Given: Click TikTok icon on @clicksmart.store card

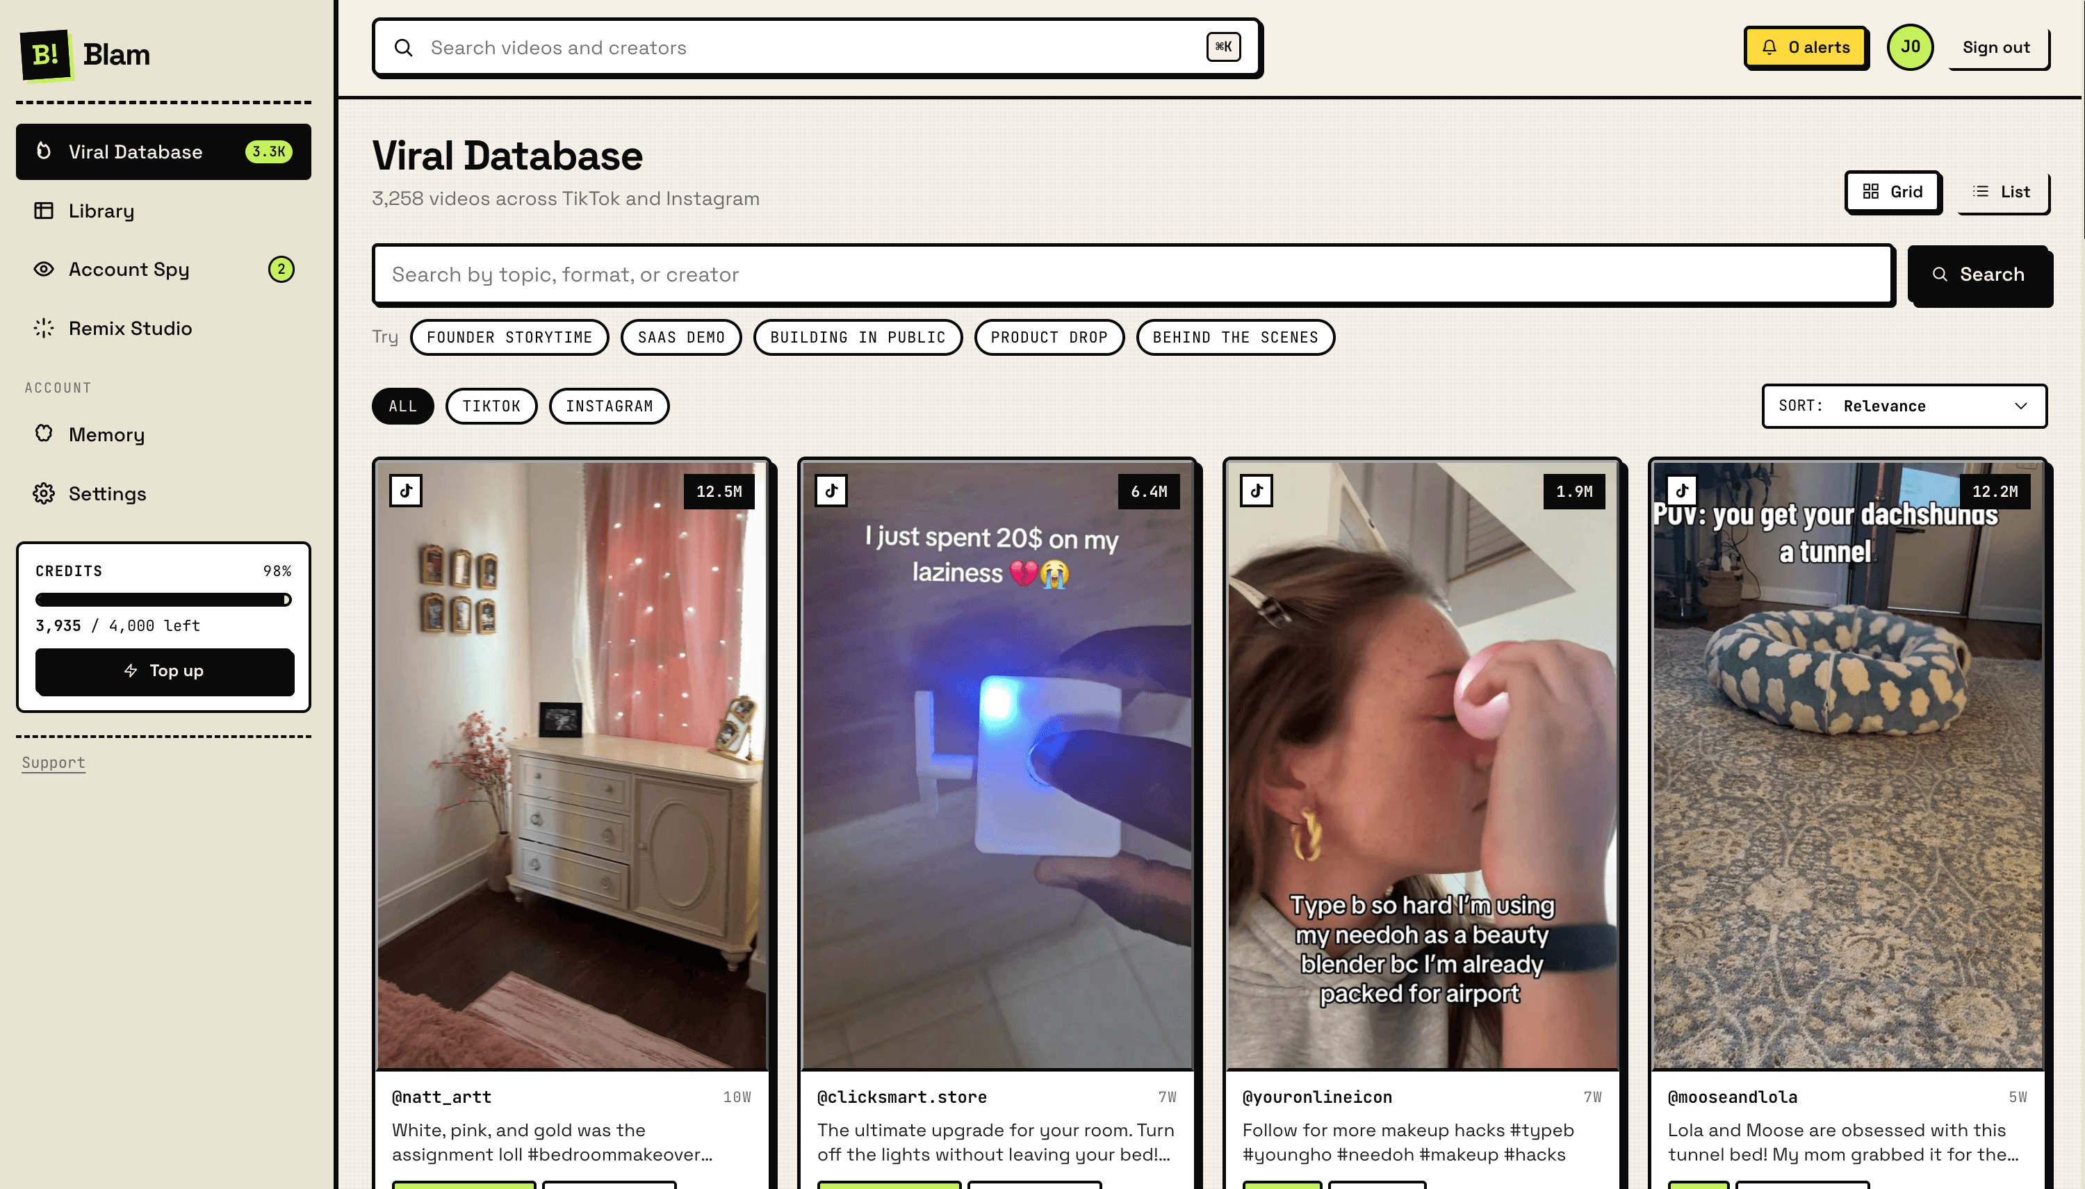Looking at the screenshot, I should point(831,491).
